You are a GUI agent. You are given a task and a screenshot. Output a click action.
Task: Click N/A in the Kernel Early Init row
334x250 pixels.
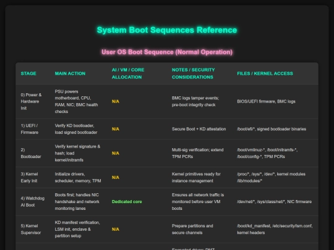pos(116,178)
